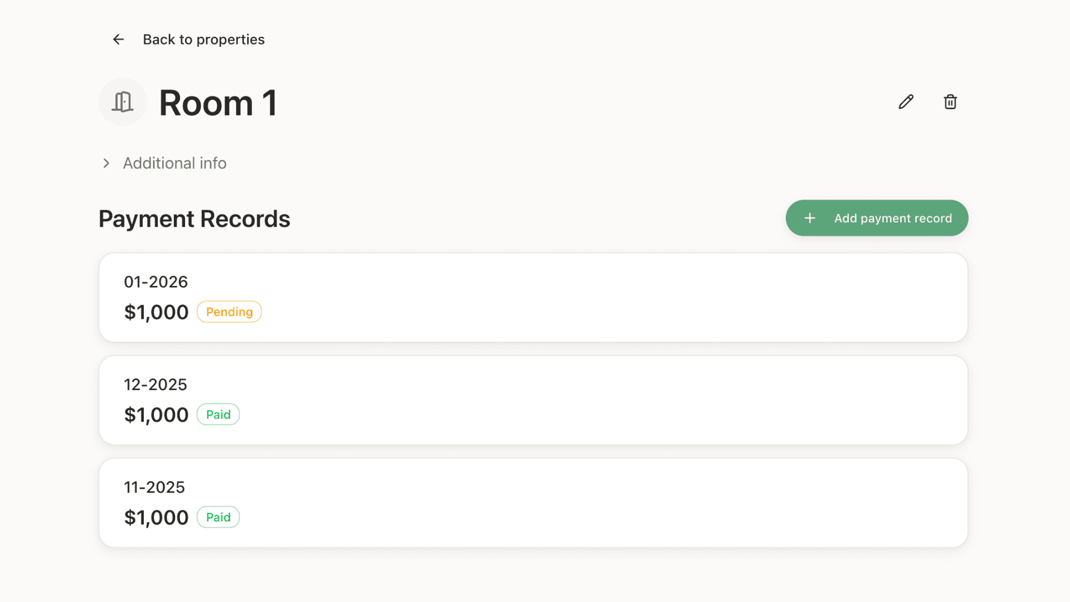Click the door icon beside Room 1
This screenshot has width=1070, height=602.
123,102
